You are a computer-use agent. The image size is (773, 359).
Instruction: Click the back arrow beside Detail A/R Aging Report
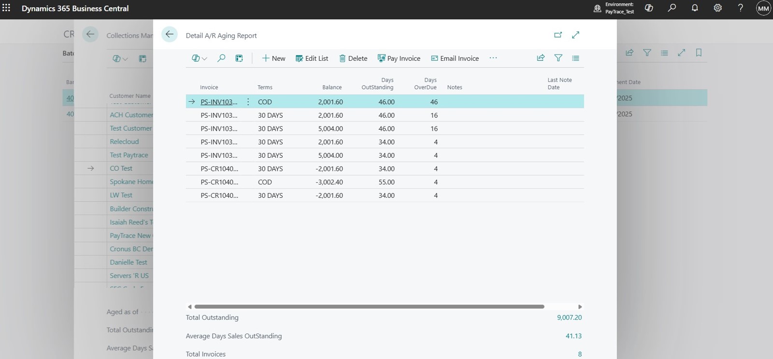pos(169,34)
